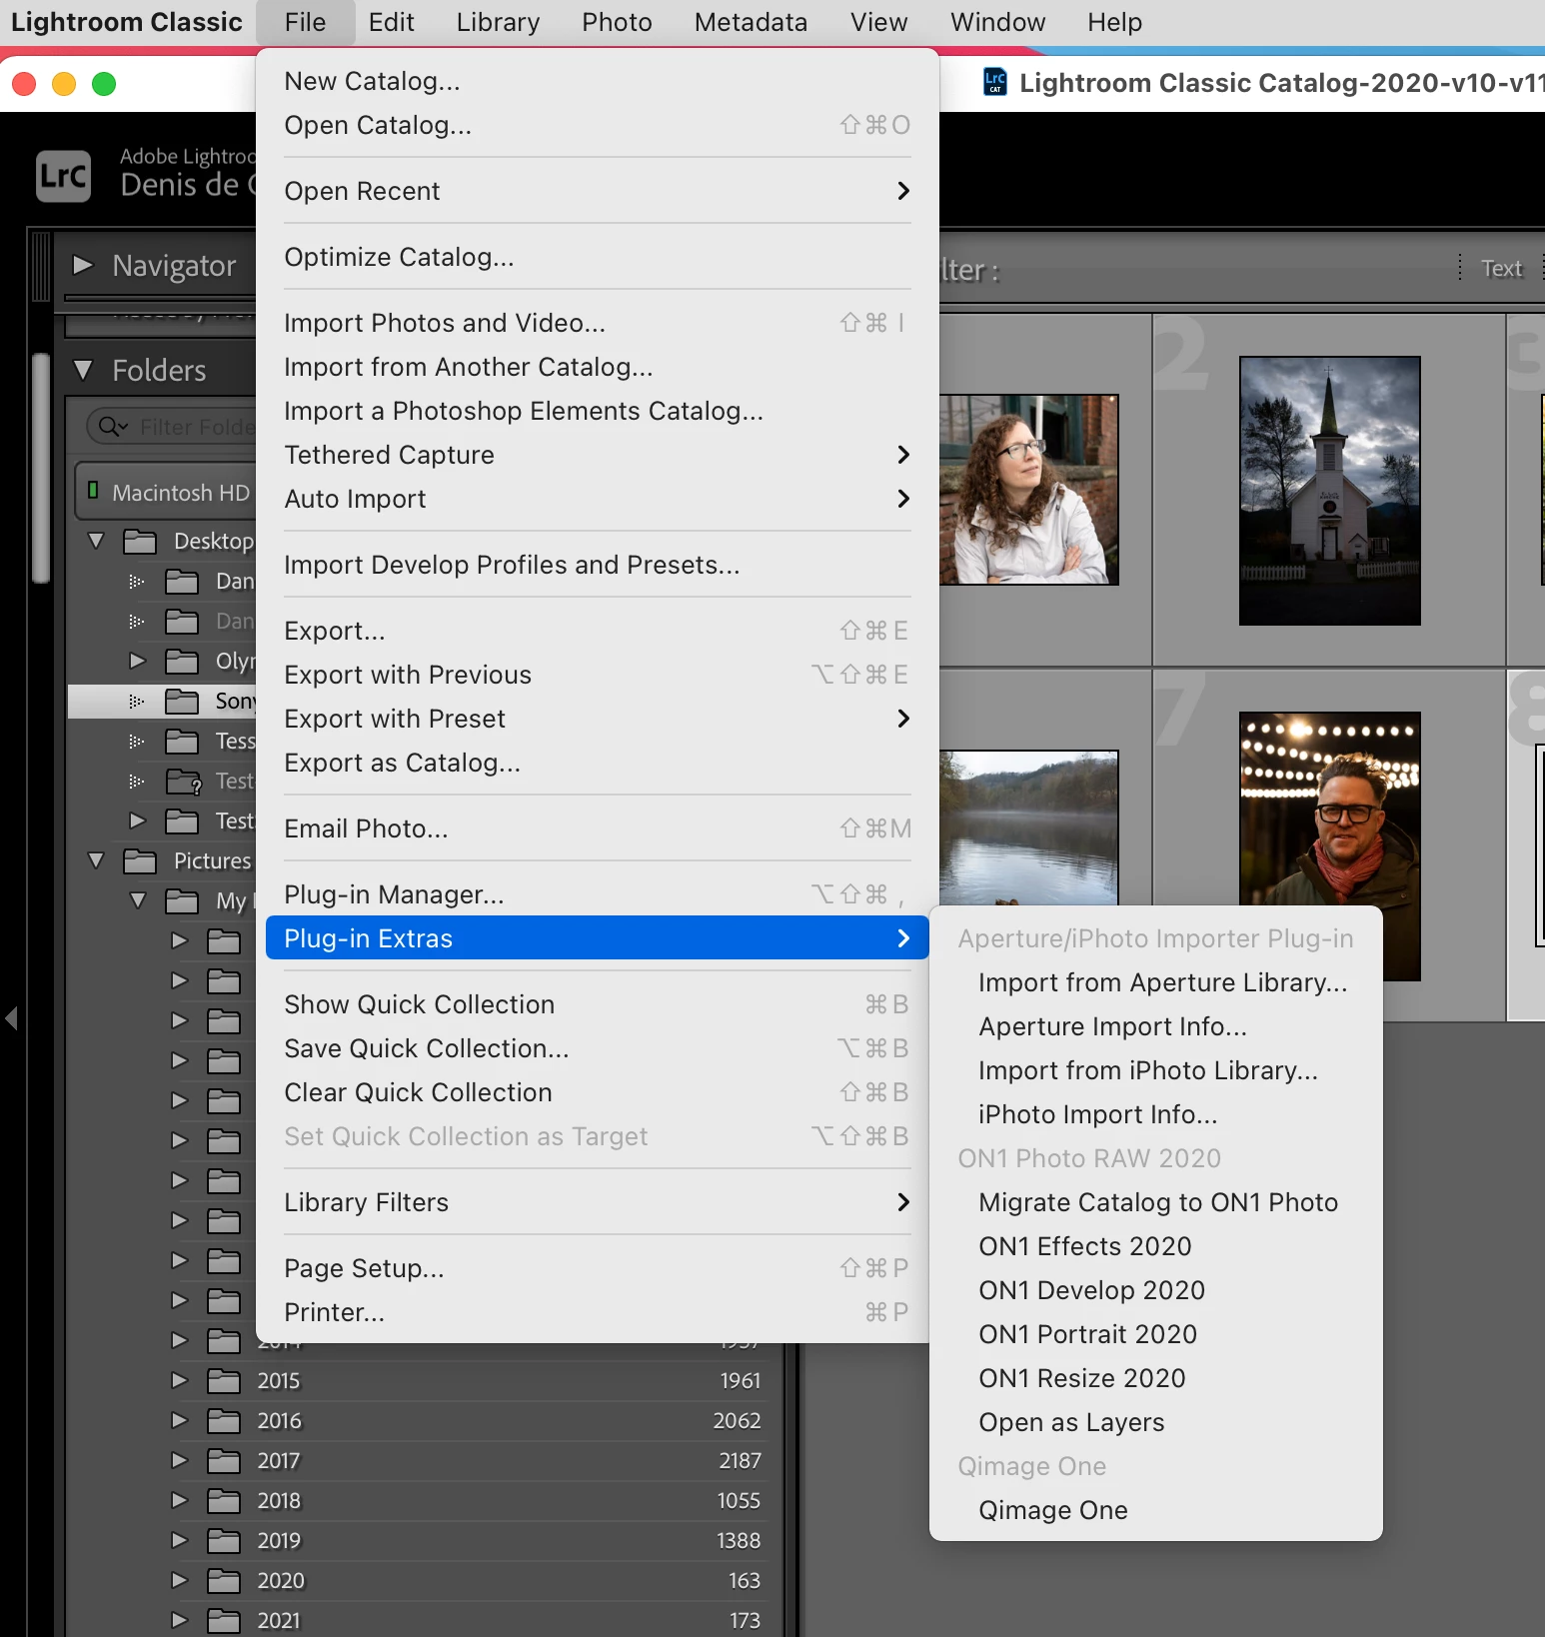Choose Qimage One plug-in command
This screenshot has height=1637, width=1545.
[x=1156, y=1510]
